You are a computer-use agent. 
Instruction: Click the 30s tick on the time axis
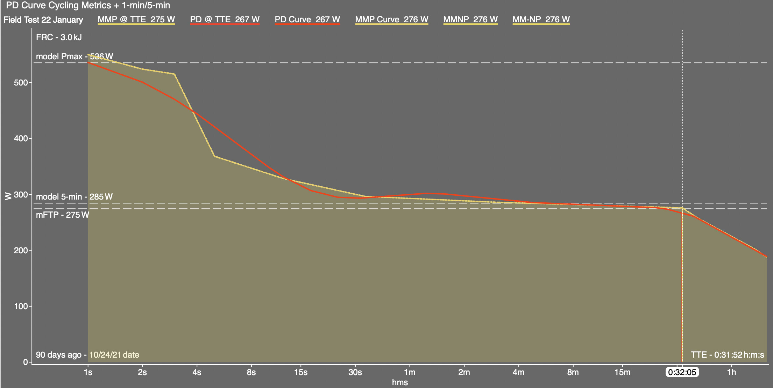pyautogui.click(x=355, y=372)
